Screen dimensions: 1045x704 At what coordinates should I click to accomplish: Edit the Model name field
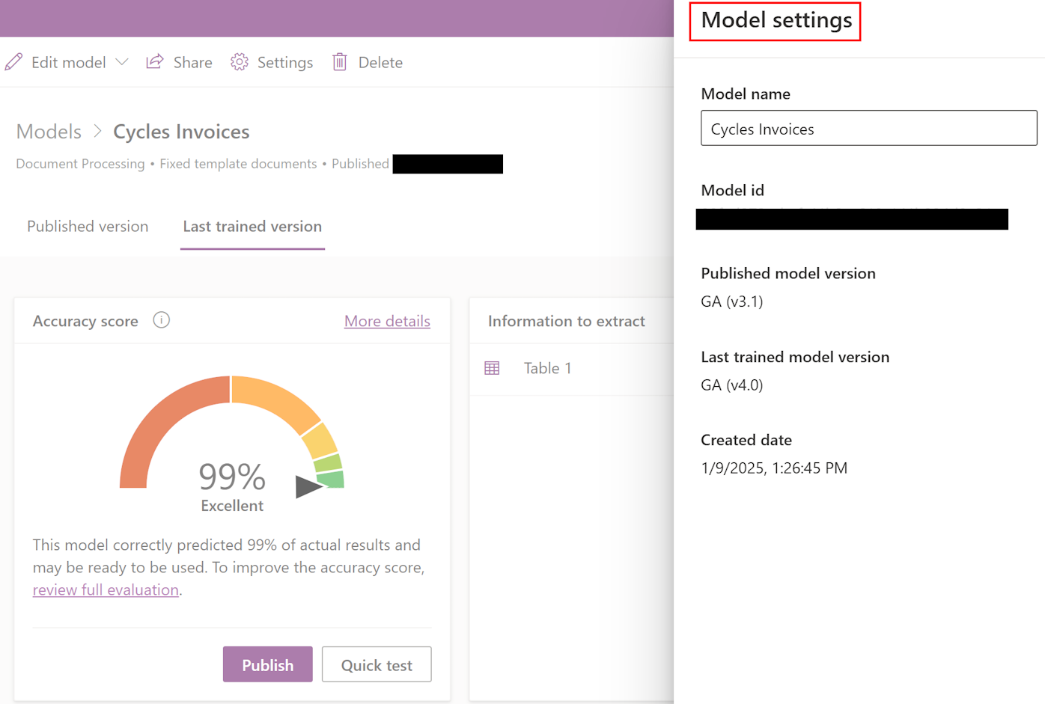[x=868, y=128]
